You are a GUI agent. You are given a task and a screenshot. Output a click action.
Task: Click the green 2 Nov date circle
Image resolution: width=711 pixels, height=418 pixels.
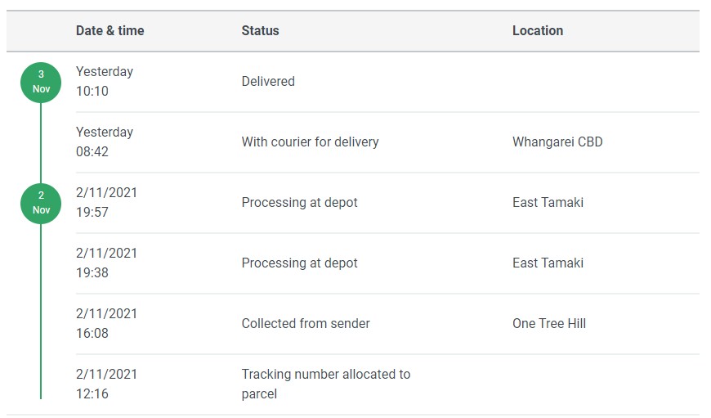pyautogui.click(x=41, y=203)
